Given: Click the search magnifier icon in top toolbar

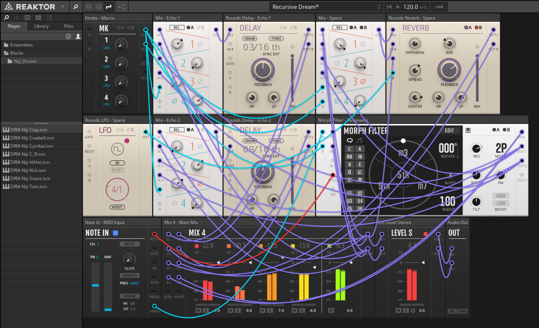Looking at the screenshot, I should (x=75, y=7).
